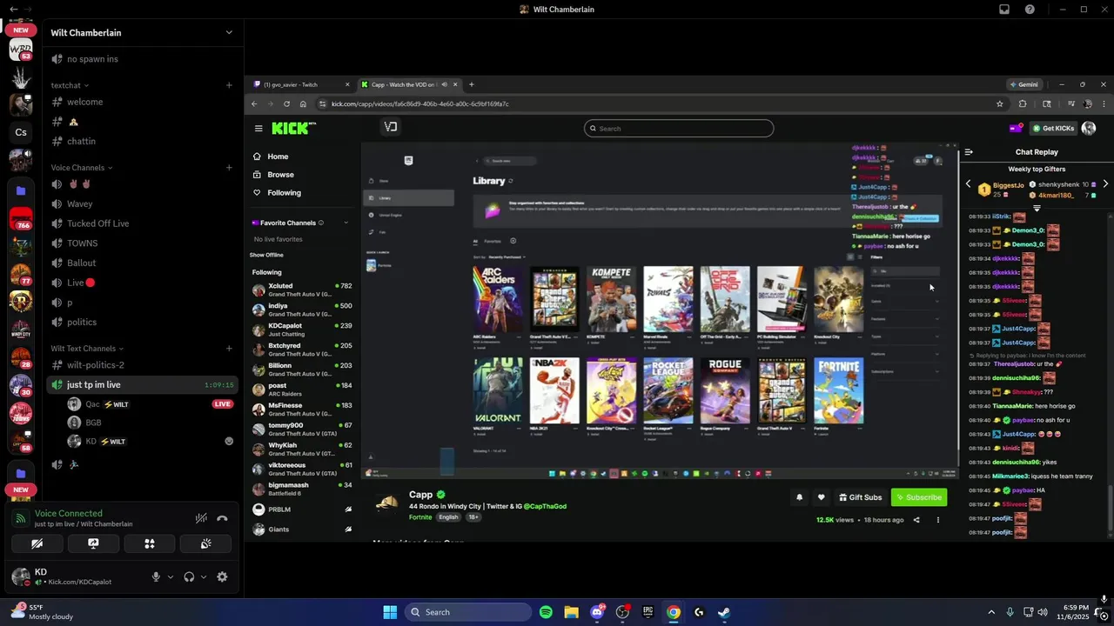Open Gemini in Chrome toolbar
Viewport: 1114px width, 626px height.
1024,84
